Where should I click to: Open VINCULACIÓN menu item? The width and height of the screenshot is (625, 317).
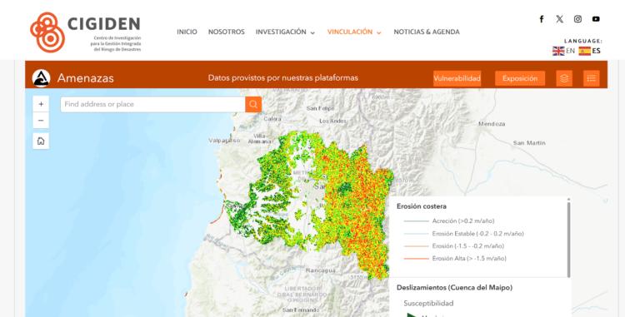pyautogui.click(x=350, y=32)
